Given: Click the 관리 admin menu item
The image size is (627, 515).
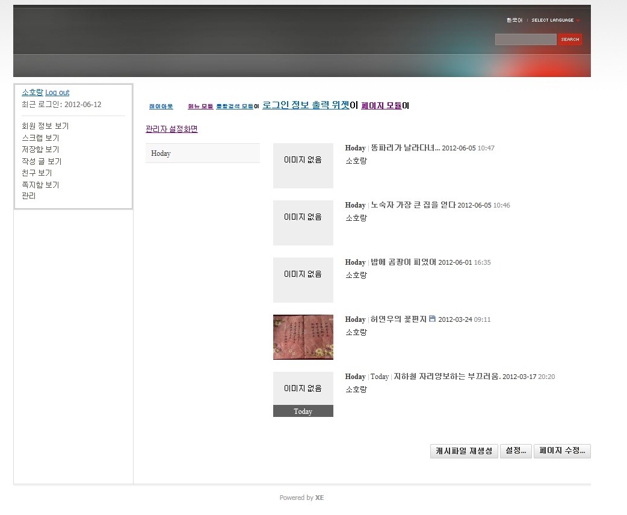Looking at the screenshot, I should click(29, 196).
